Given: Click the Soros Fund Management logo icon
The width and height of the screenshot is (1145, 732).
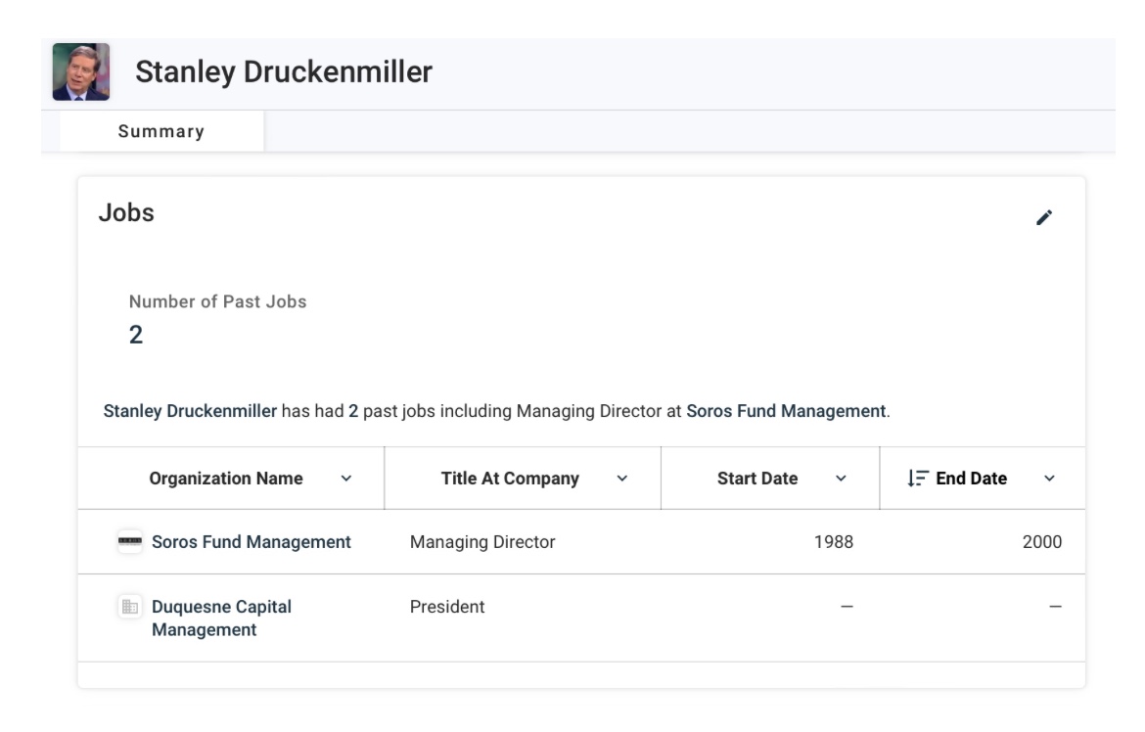Looking at the screenshot, I should pyautogui.click(x=130, y=542).
